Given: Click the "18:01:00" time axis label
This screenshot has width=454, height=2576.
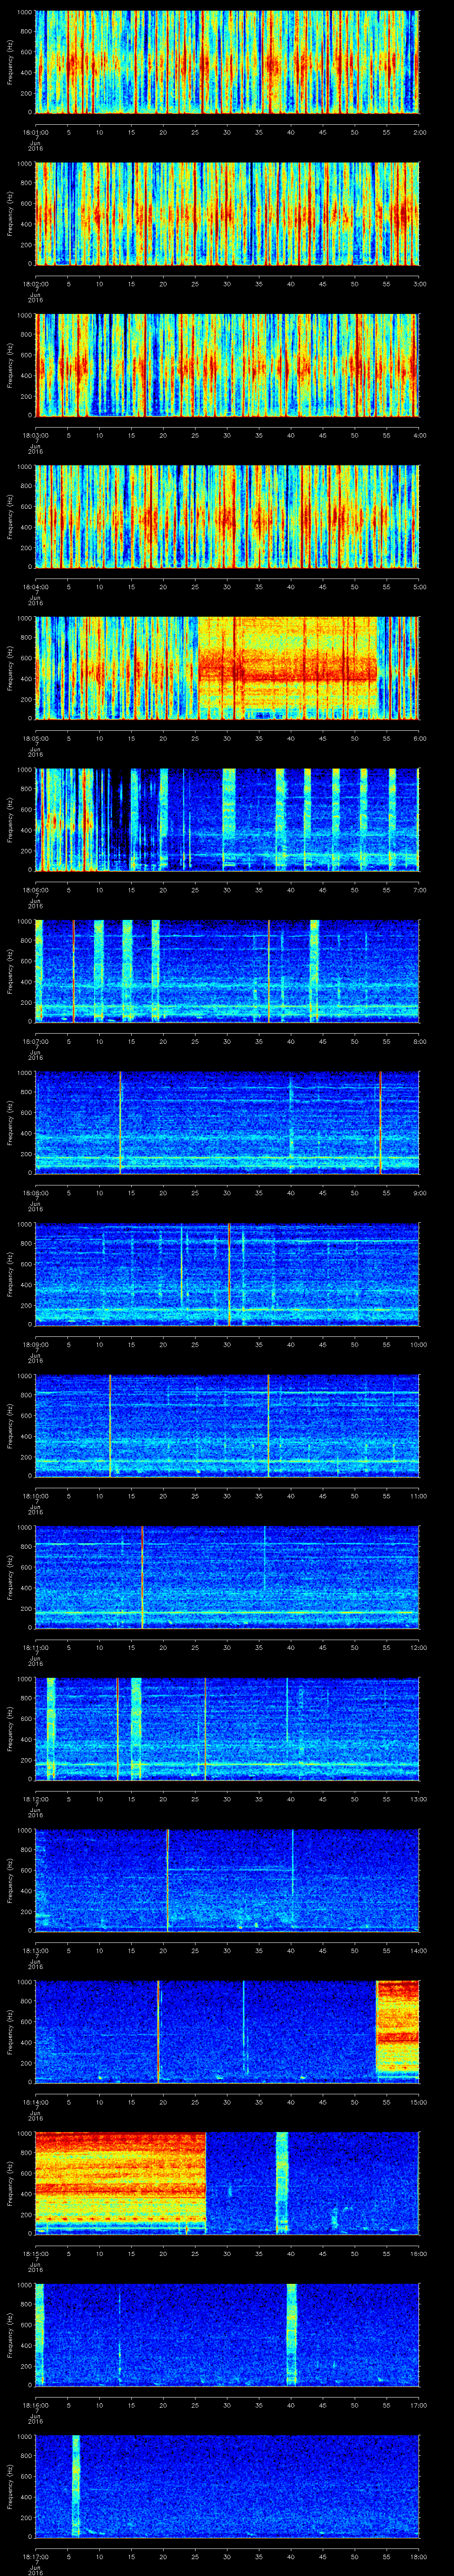Looking at the screenshot, I should tap(35, 131).
